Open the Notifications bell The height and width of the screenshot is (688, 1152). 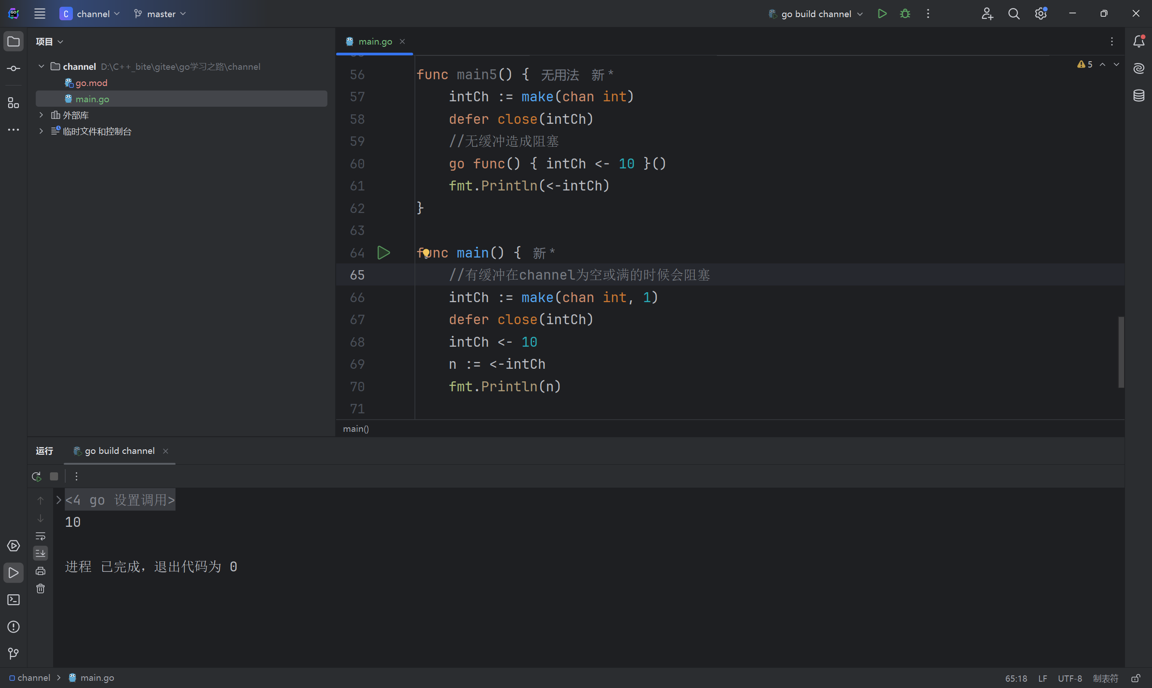click(x=1138, y=41)
